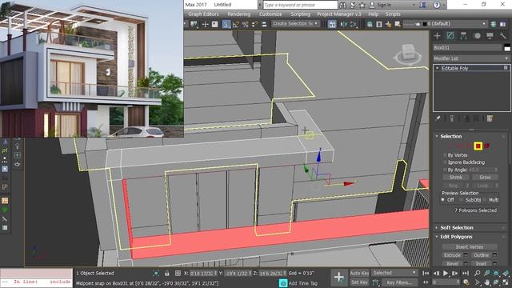Collapse the Selection rollout
This screenshot has width=512, height=288.
click(x=437, y=136)
